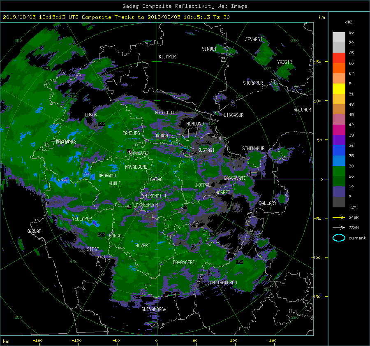Click the BADAMI city label
This screenshot has width=370, height=346.
point(163,136)
